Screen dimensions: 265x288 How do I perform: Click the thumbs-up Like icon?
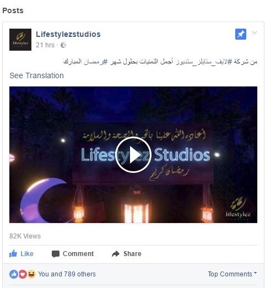(13, 253)
